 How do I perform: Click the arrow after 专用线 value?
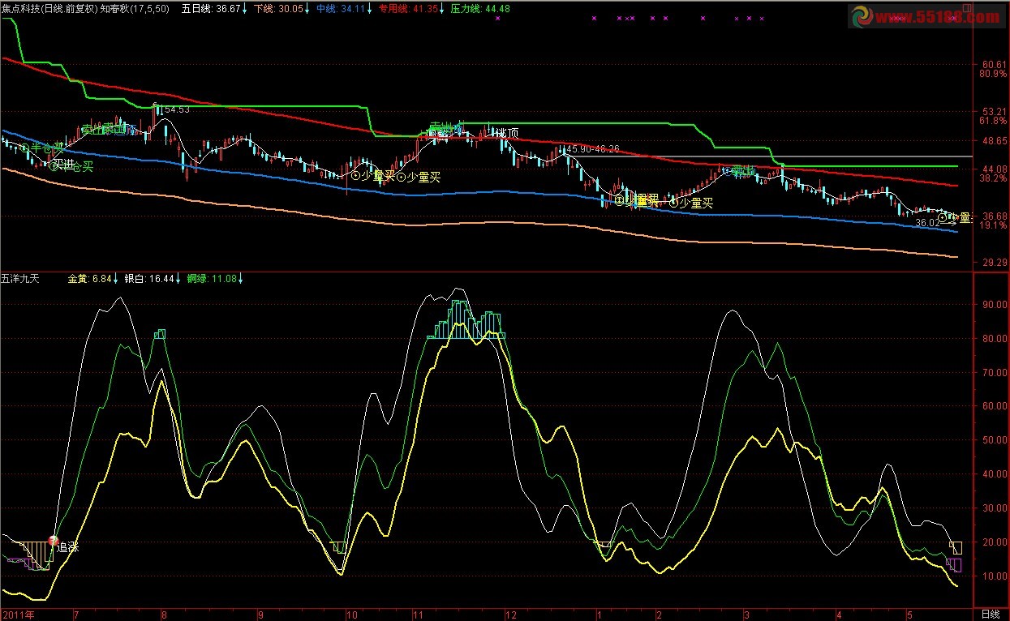pos(443,8)
